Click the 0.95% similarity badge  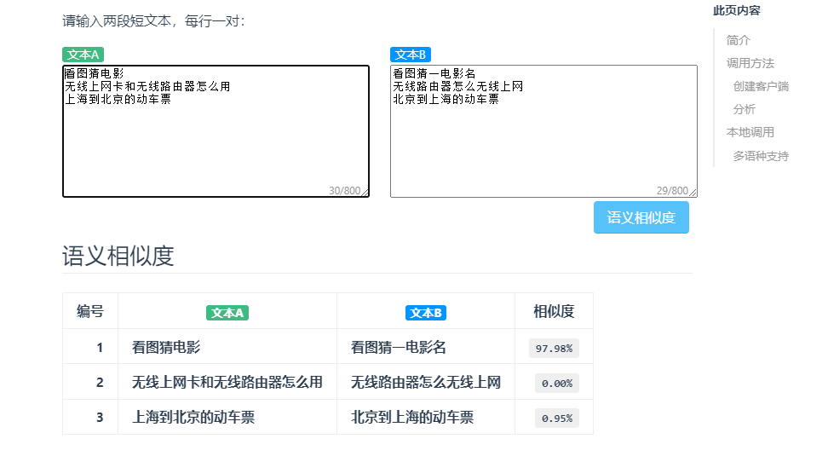point(557,418)
